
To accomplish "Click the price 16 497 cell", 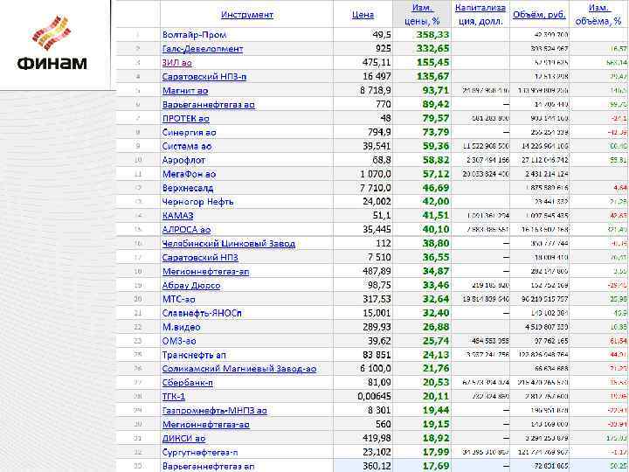I will pos(377,76).
